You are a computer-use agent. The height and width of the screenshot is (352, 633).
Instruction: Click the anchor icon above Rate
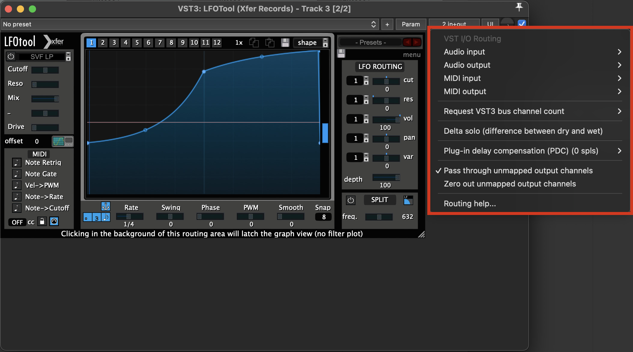coord(106,206)
